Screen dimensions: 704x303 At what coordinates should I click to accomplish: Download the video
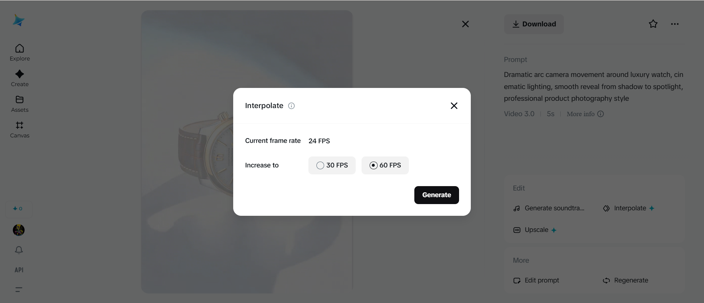[x=533, y=24]
